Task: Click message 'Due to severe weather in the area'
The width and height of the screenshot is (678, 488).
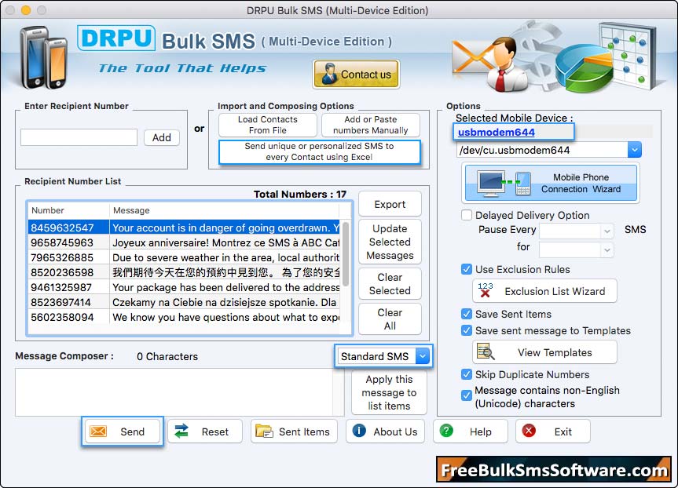Action: [225, 257]
